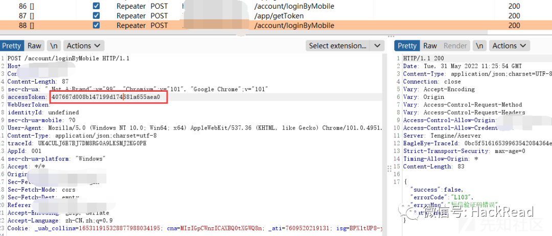
Task: Switch response view to Pretty tab
Action: (x=407, y=46)
